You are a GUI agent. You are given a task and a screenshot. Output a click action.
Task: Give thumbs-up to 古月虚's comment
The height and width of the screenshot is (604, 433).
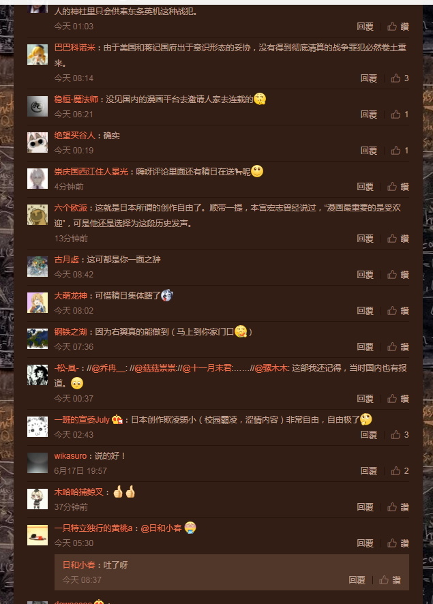click(398, 275)
